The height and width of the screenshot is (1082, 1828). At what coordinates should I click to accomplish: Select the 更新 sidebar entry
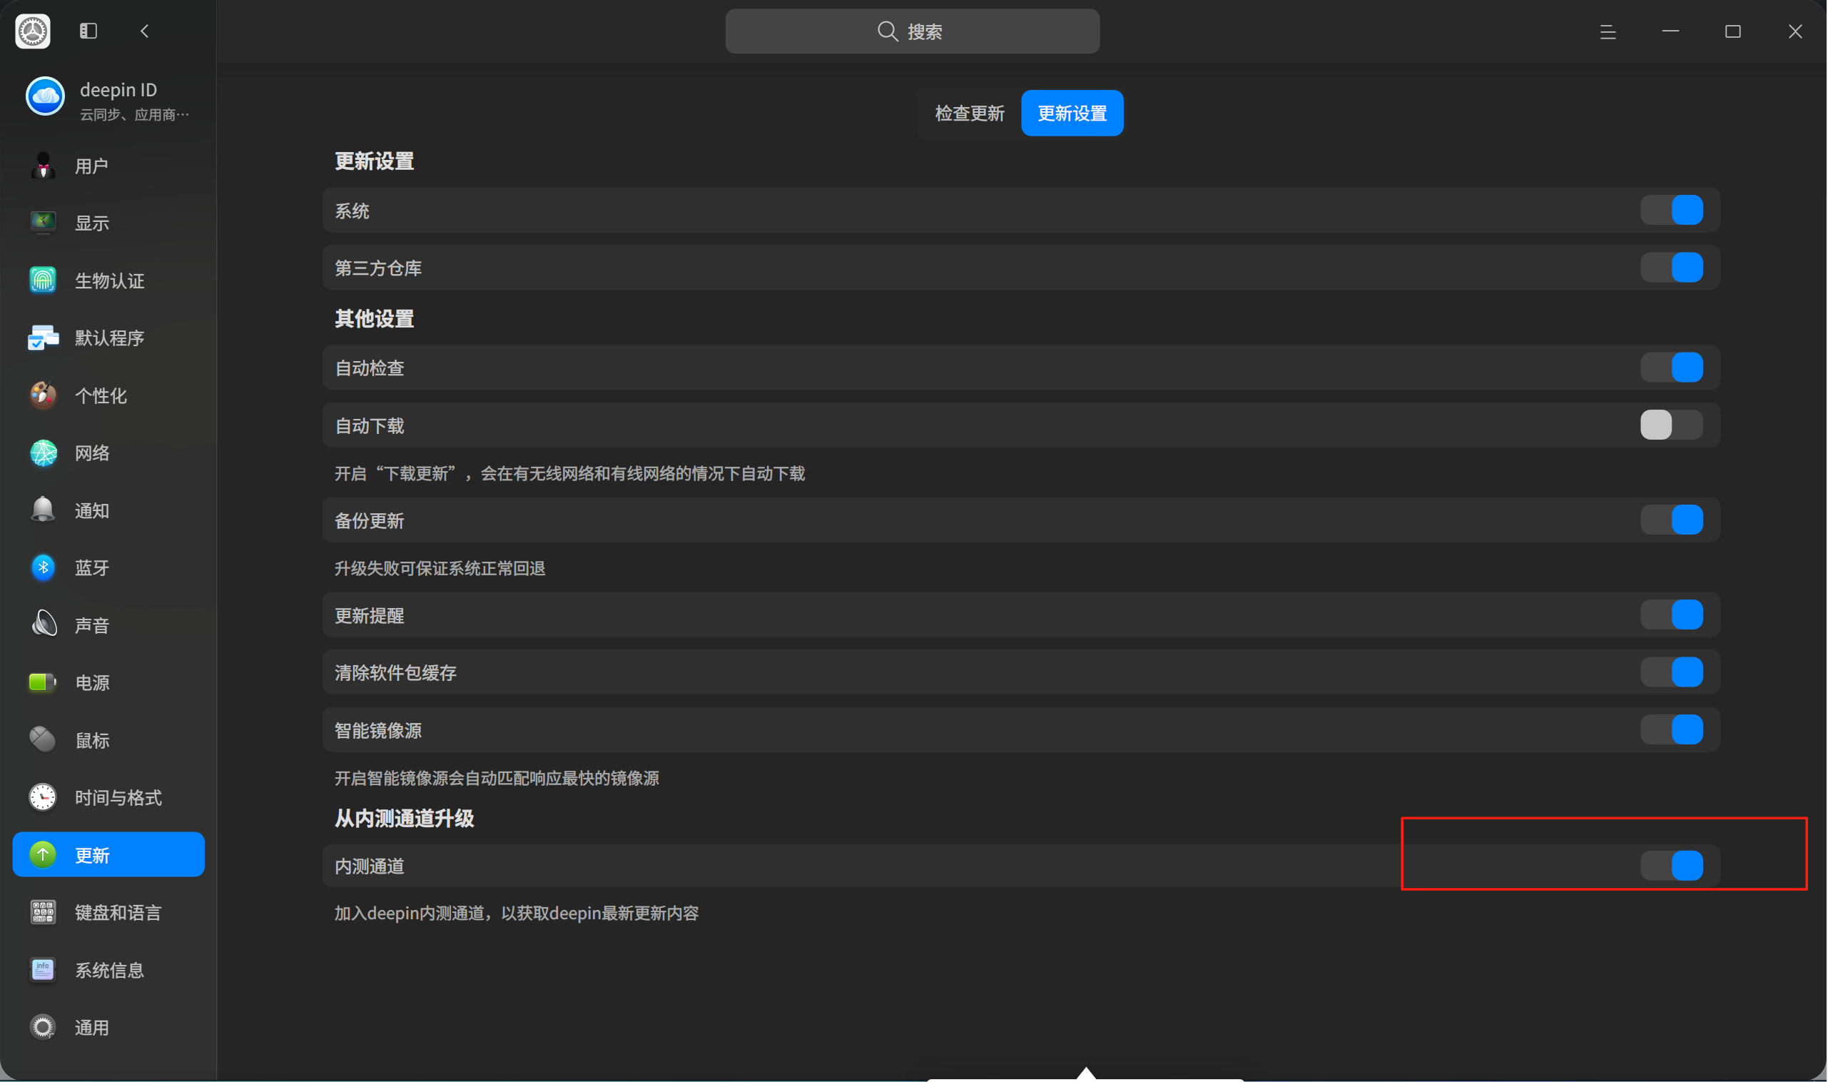pyautogui.click(x=108, y=854)
